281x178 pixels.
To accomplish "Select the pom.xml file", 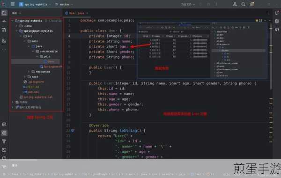I will tap(31, 92).
